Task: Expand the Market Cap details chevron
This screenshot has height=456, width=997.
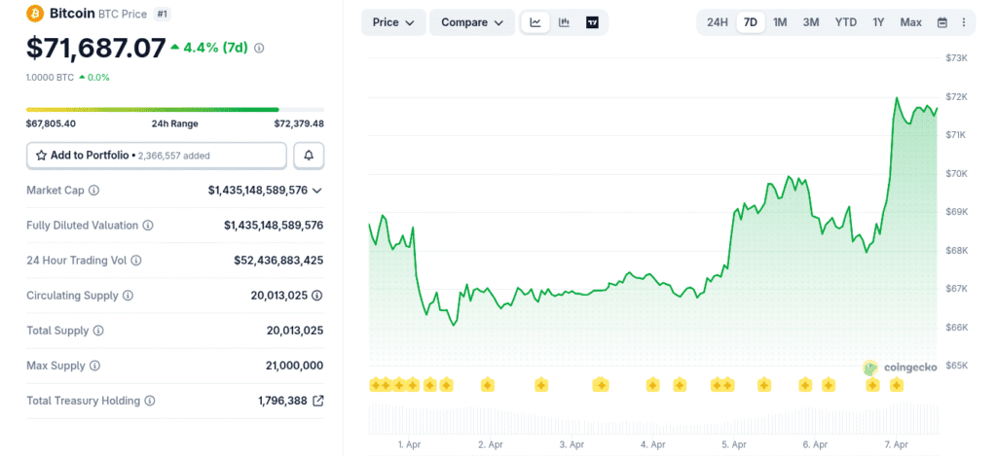Action: (317, 191)
